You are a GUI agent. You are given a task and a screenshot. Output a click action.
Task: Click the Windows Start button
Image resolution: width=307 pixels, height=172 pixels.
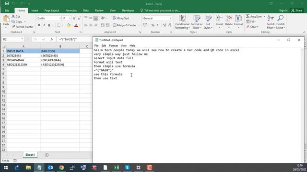click(x=6, y=168)
